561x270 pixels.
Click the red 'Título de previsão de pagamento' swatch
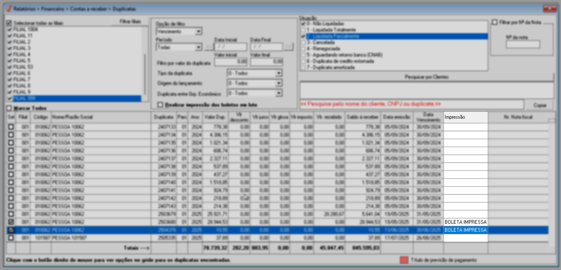tap(404, 260)
